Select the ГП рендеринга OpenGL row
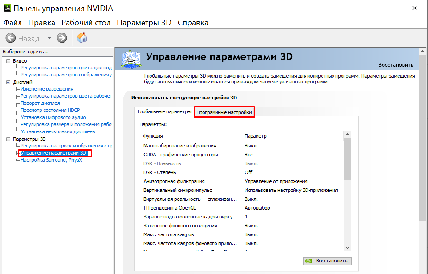428x274 pixels. pos(242,208)
